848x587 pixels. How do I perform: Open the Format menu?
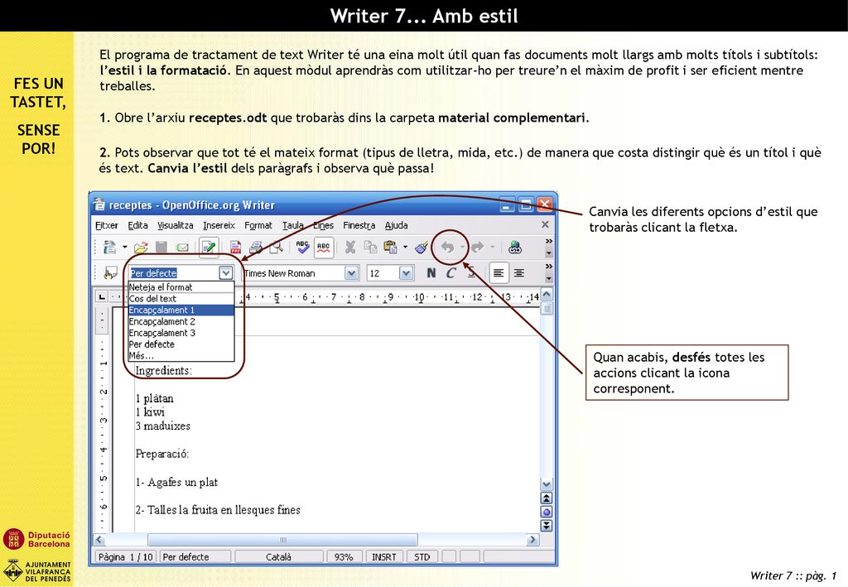[x=258, y=225]
